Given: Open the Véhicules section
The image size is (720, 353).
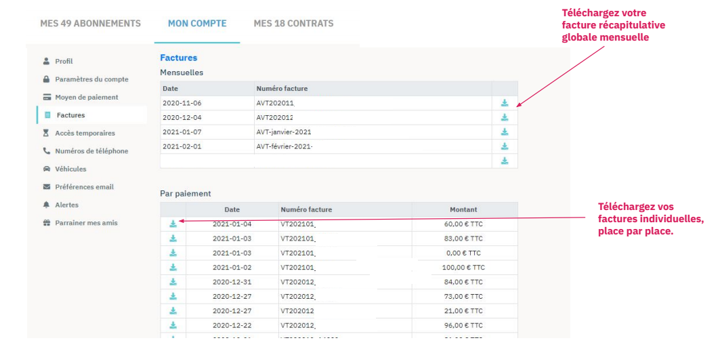Looking at the screenshot, I should [x=70, y=169].
